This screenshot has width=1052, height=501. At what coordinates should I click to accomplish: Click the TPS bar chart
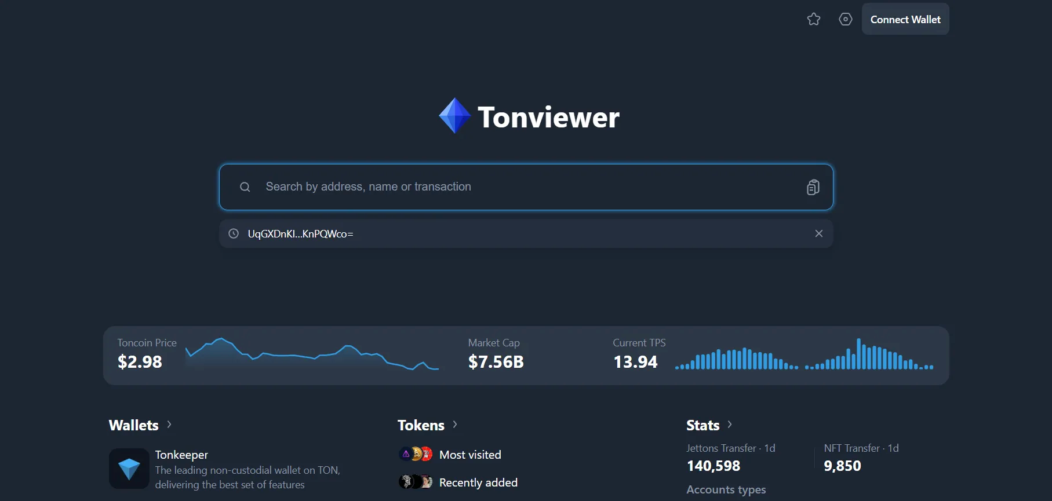coord(805,354)
